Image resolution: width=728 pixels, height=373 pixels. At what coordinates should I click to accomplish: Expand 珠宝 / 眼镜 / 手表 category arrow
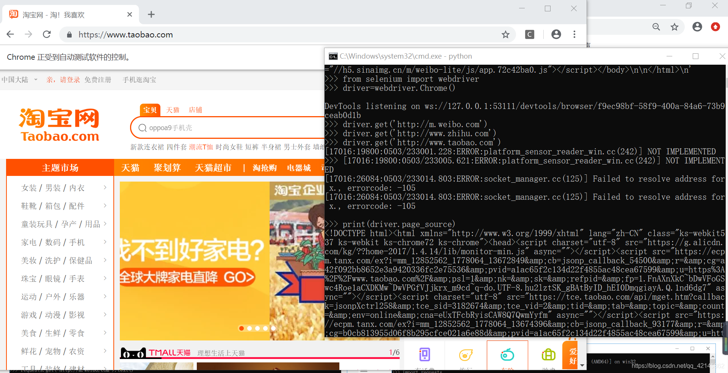[105, 278]
